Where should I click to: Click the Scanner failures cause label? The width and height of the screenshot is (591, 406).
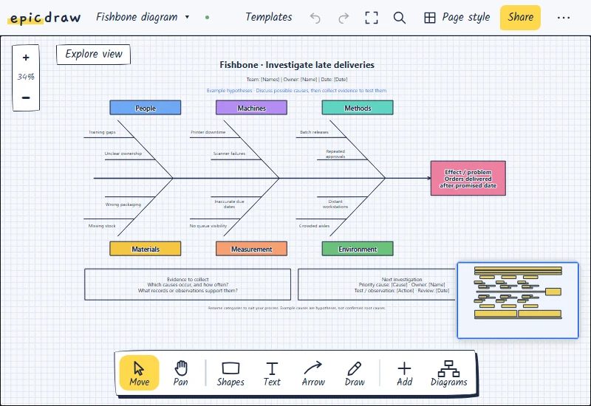pos(229,154)
